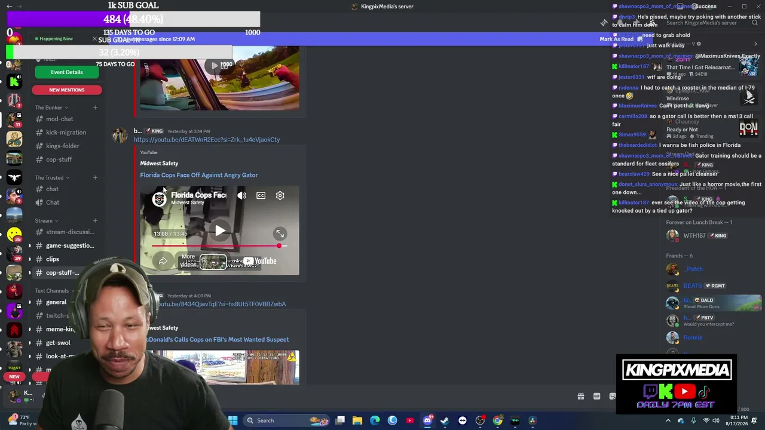Open the kings-folder channel

tap(66, 146)
